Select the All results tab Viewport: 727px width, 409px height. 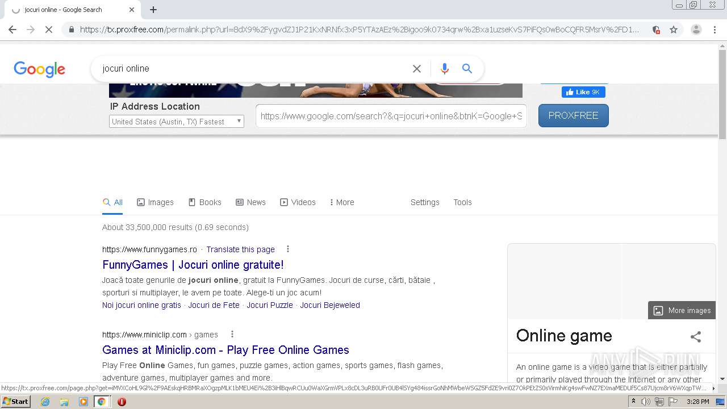(x=112, y=202)
